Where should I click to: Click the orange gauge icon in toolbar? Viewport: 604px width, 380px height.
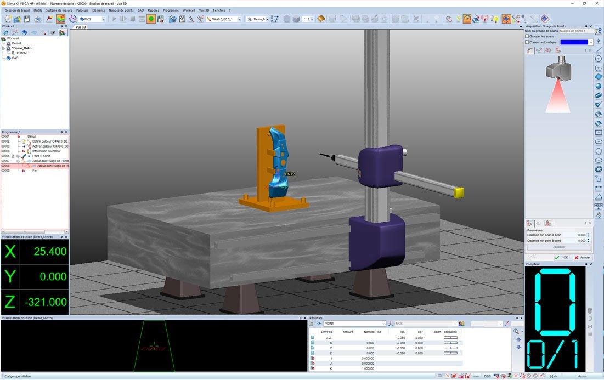(467, 19)
